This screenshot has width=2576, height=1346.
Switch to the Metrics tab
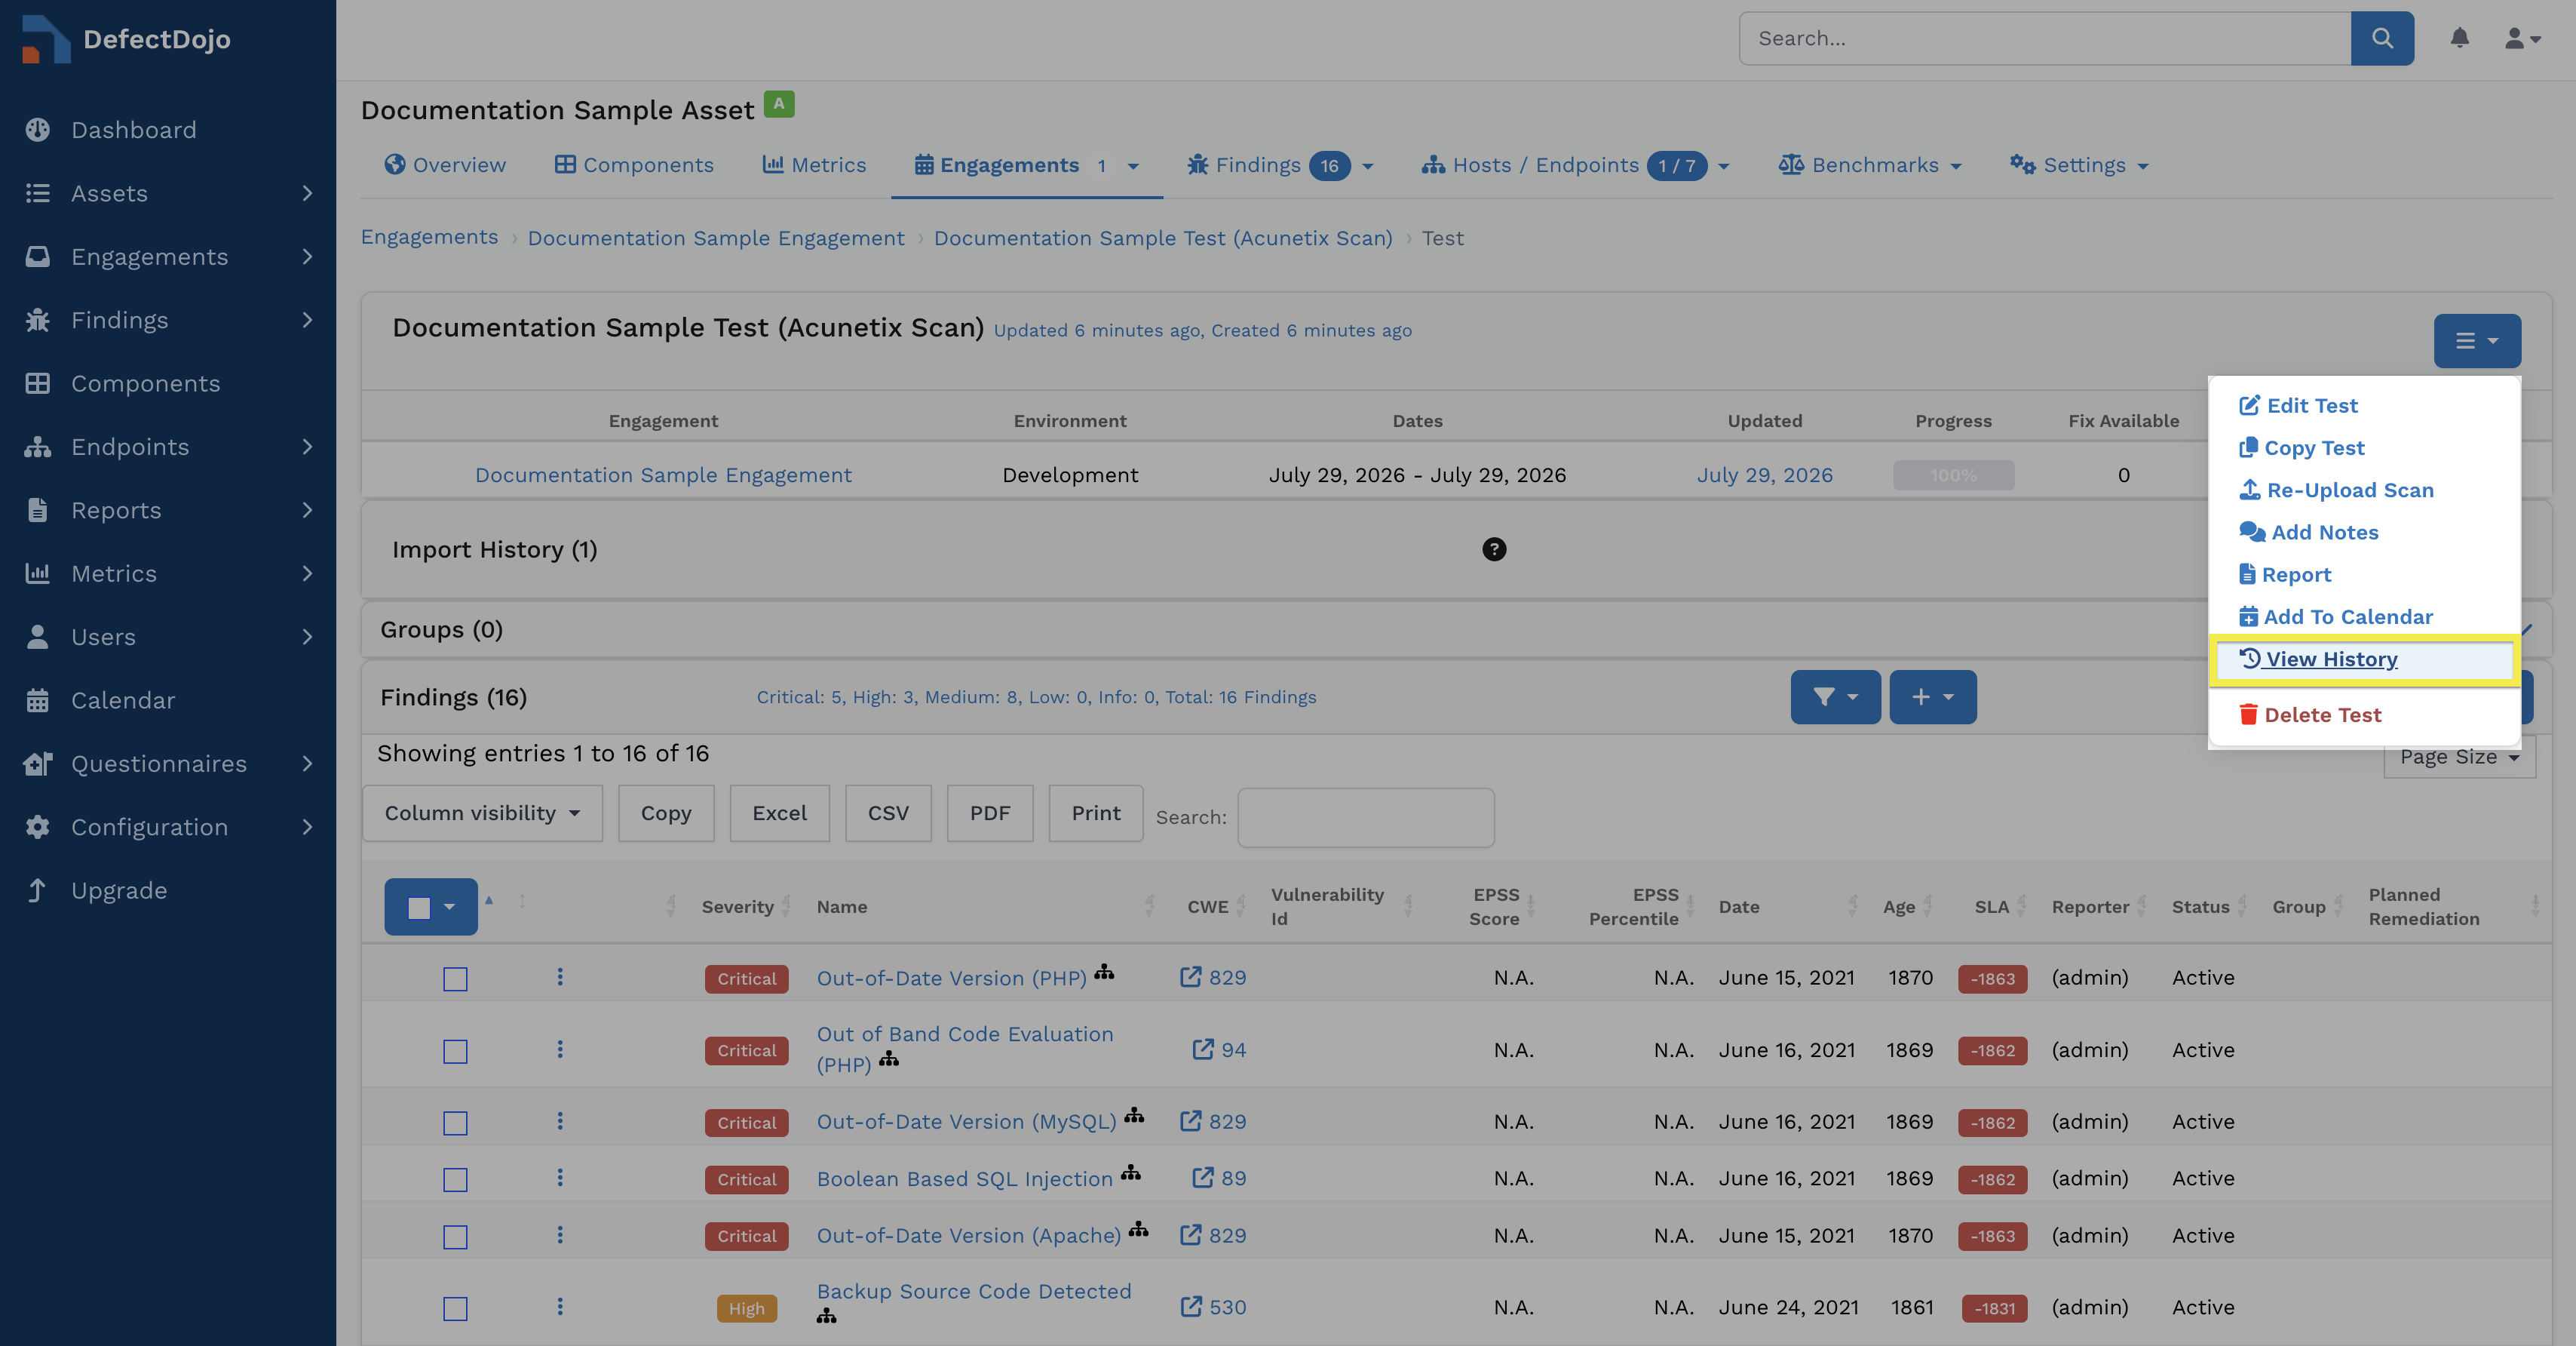click(814, 165)
